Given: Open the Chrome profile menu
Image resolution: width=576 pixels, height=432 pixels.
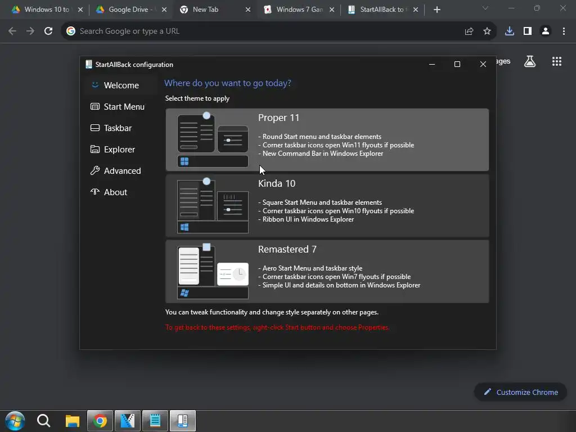Looking at the screenshot, I should tap(546, 31).
